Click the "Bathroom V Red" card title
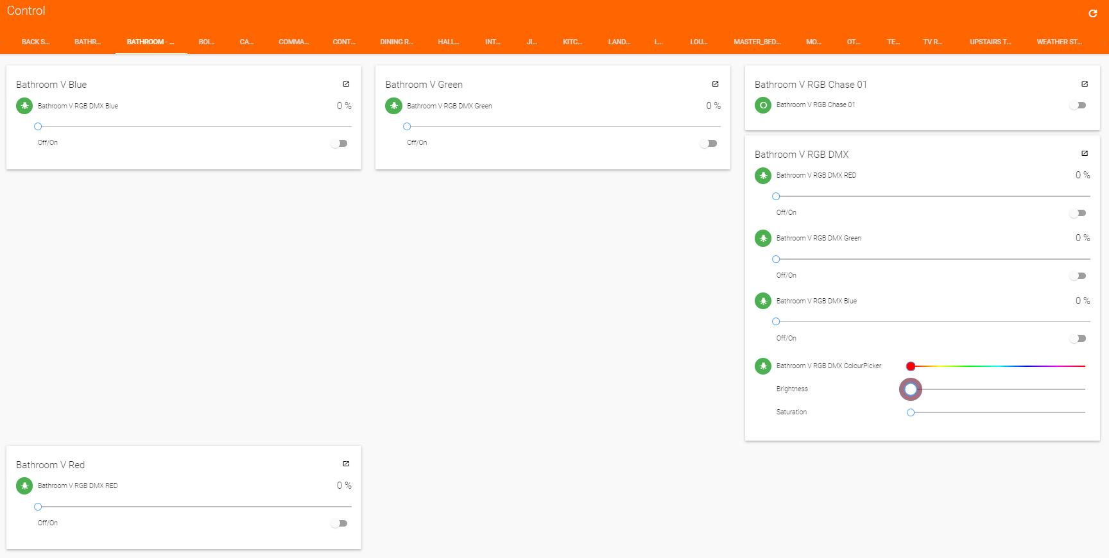This screenshot has width=1109, height=558. [51, 465]
